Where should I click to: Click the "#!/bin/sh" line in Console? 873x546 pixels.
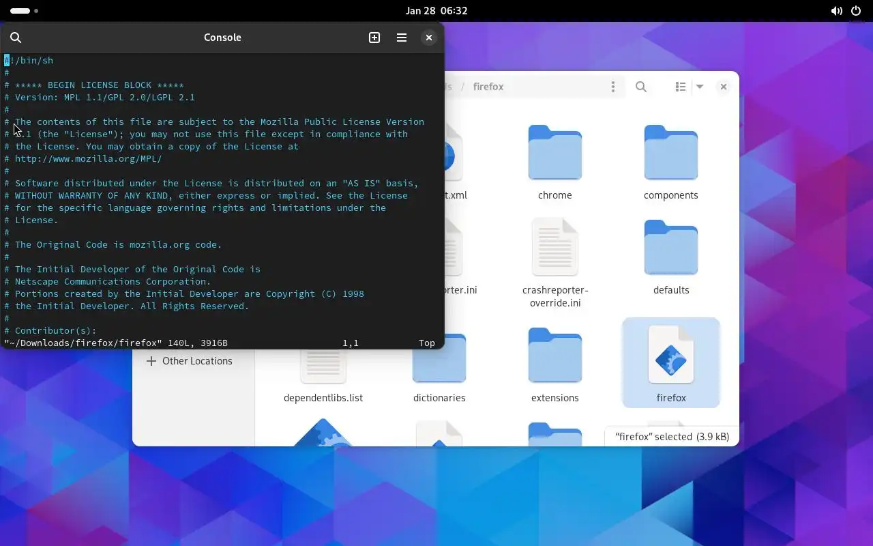(x=29, y=60)
